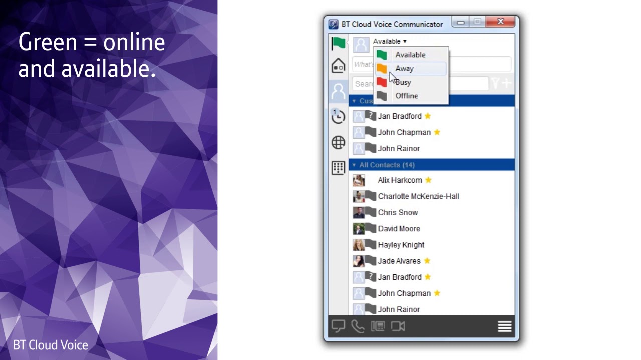The height and width of the screenshot is (360, 641).
Task: Click the red flag beside Busy option
Action: pos(382,82)
